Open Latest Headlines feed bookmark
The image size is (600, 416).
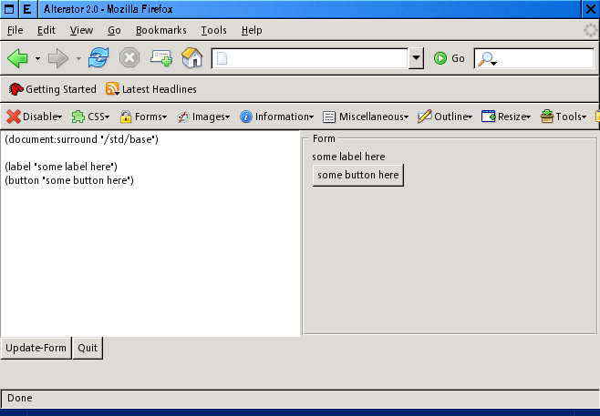coord(151,89)
